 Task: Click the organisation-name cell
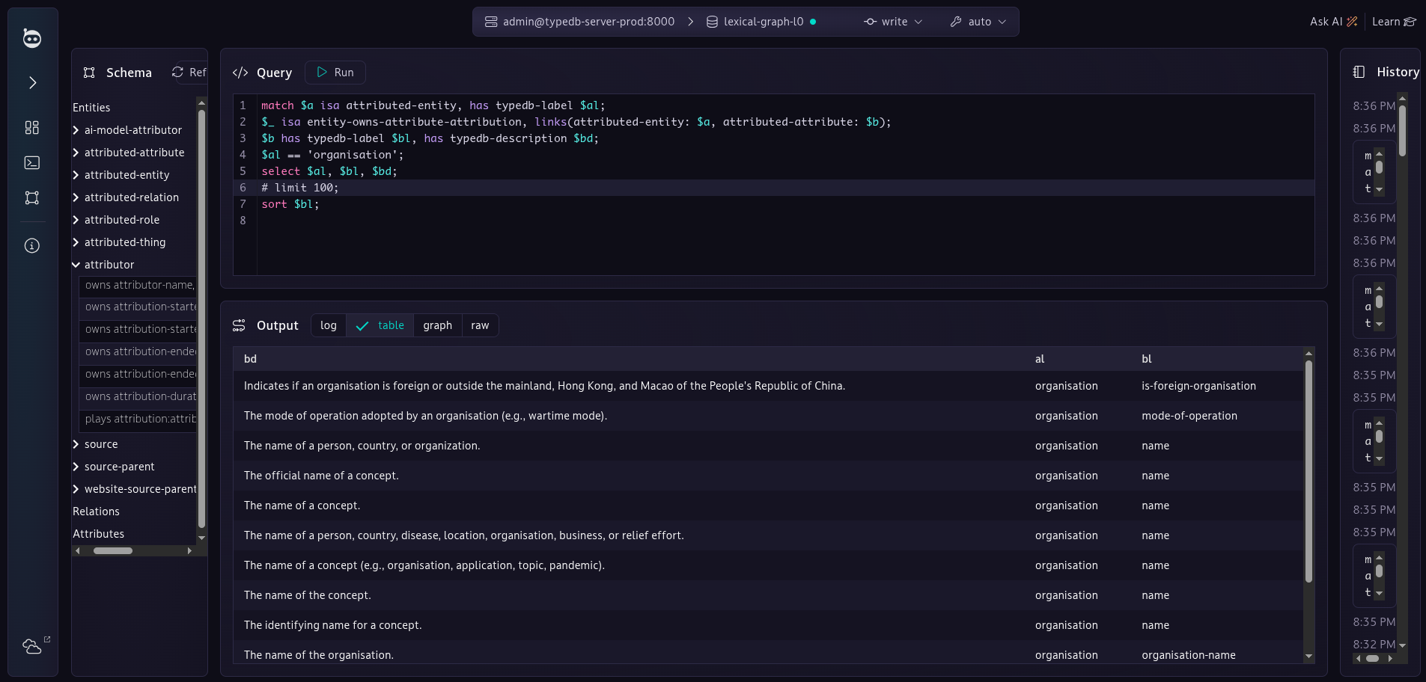(x=1188, y=655)
